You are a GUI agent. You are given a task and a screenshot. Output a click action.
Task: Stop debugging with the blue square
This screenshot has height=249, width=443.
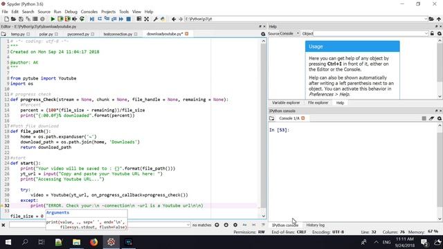tap(129, 19)
